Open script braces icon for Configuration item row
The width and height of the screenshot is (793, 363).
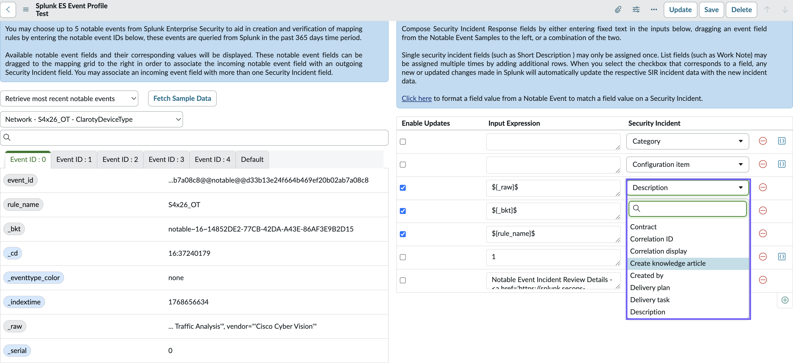point(782,164)
